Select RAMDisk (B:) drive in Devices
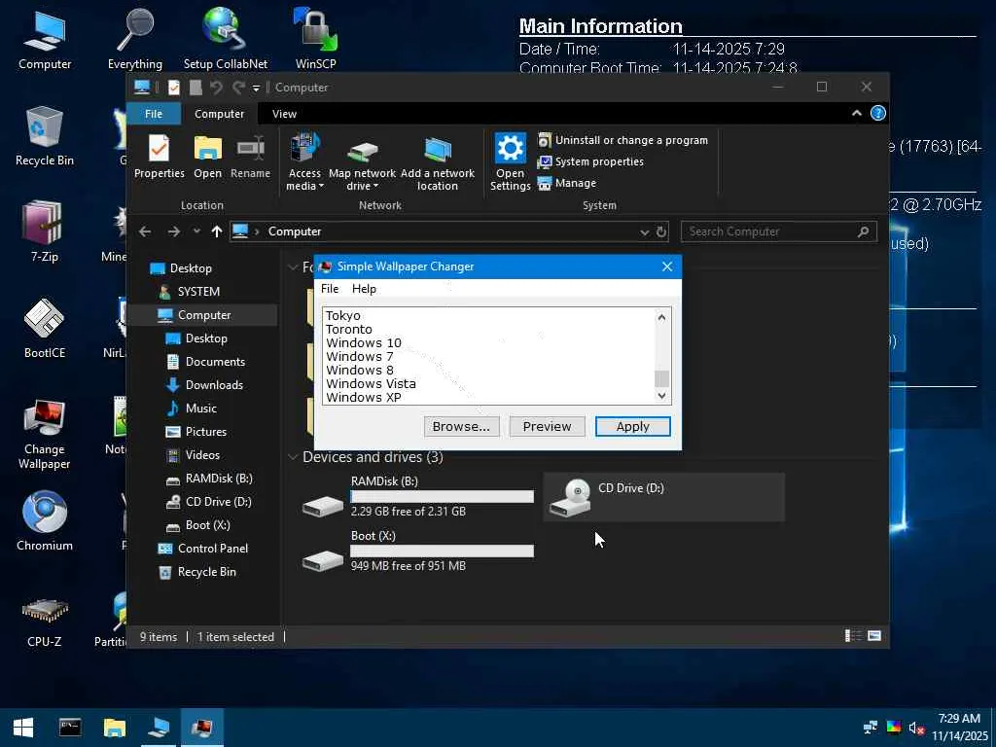 pos(417,496)
